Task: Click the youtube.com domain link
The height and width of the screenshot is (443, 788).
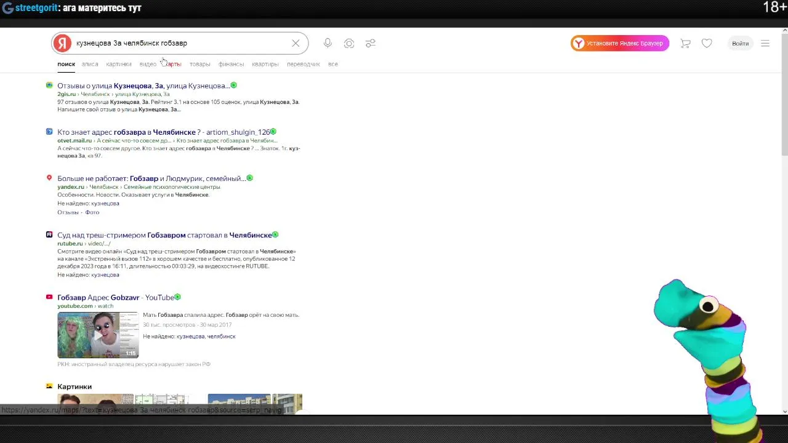Action: 75,306
